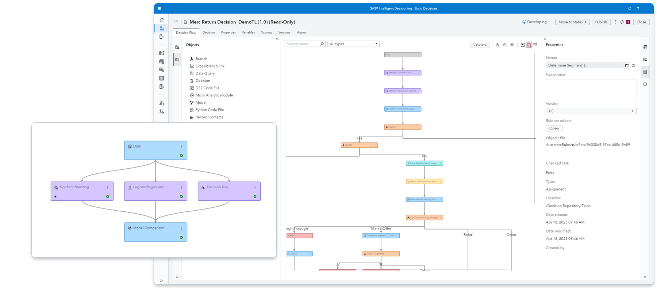The width and height of the screenshot is (657, 288).
Task: Click the refresh icon beside Name field
Action: (634, 65)
